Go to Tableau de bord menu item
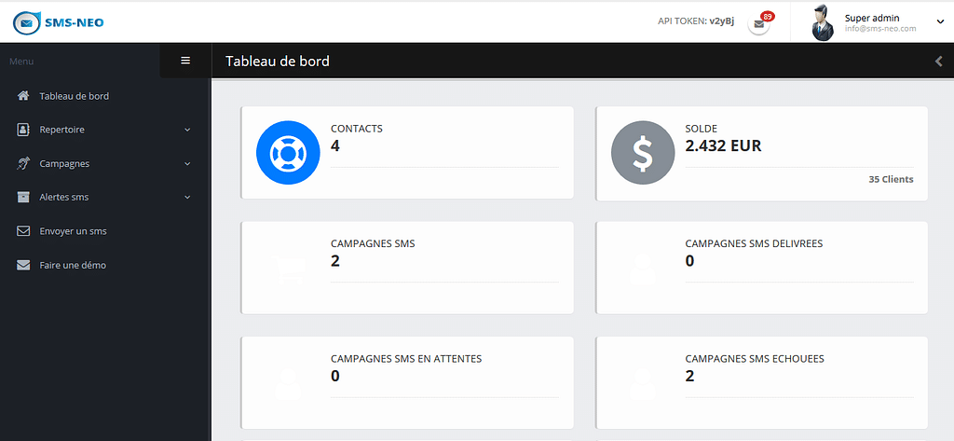 75,96
